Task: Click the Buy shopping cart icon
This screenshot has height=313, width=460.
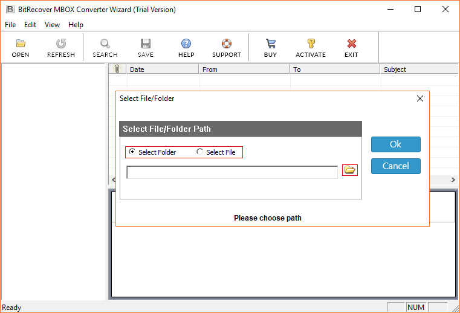Action: pos(270,44)
